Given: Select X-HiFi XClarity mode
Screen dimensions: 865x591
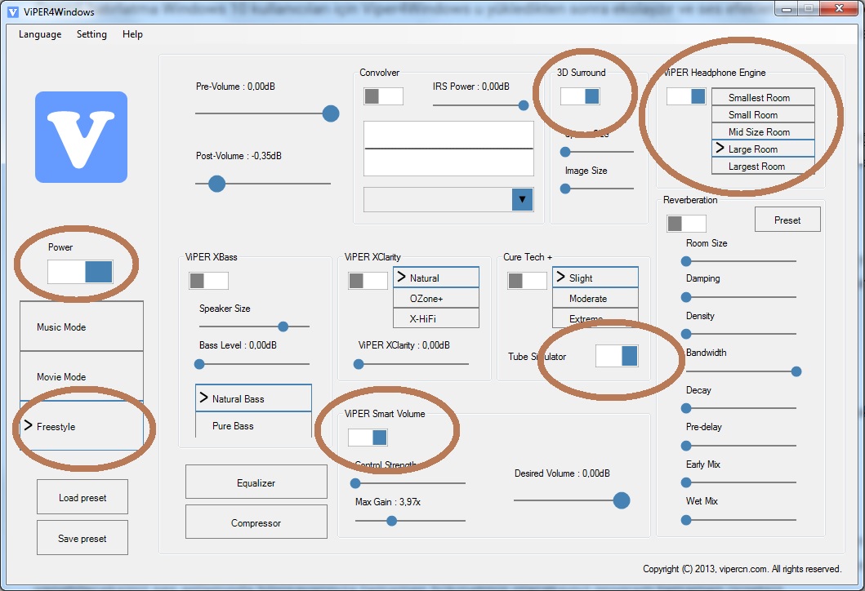Looking at the screenshot, I should tap(436, 318).
